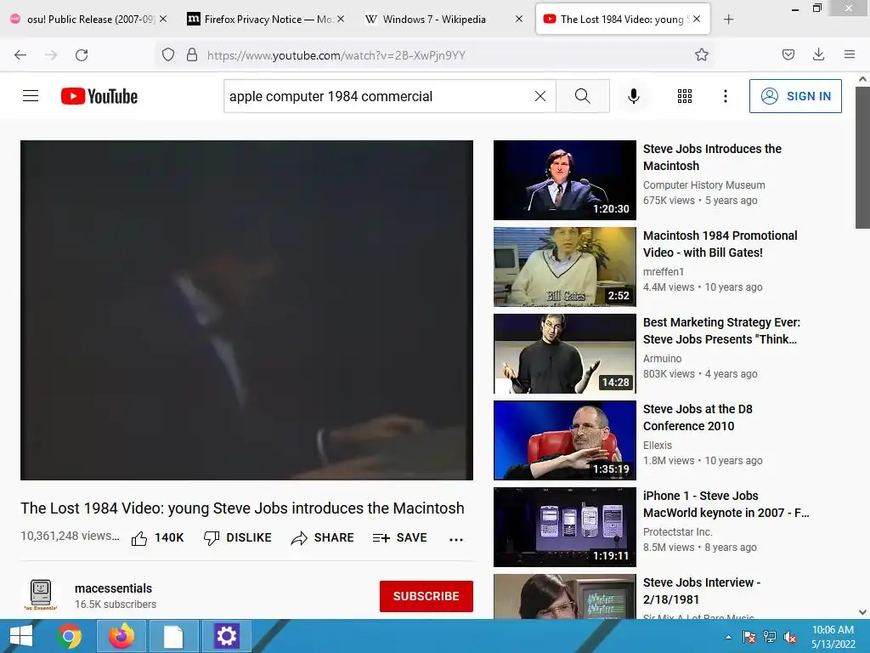This screenshot has width=870, height=653.
Task: Click the DISLIKE button
Action: pos(238,538)
